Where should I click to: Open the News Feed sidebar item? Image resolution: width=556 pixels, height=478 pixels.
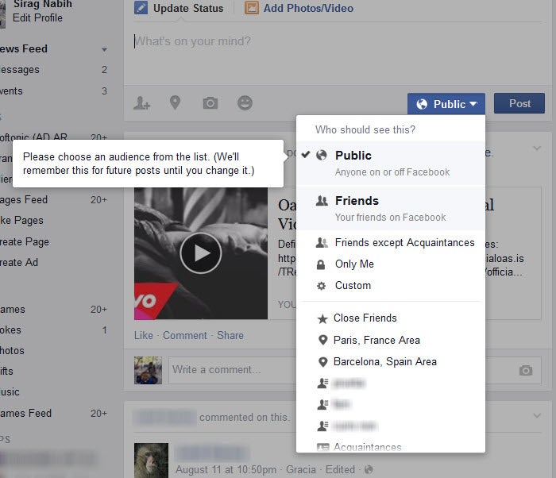pyautogui.click(x=23, y=48)
